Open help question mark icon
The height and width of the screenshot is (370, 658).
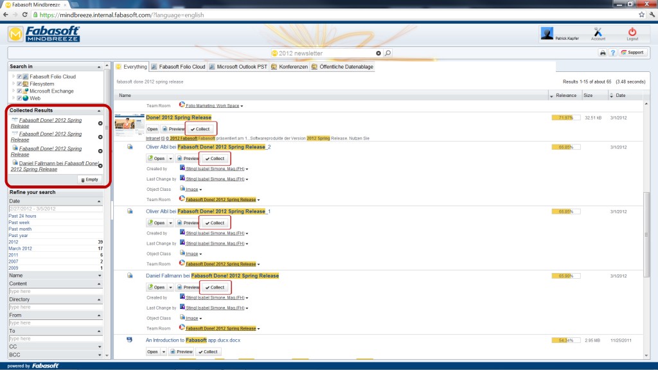pyautogui.click(x=612, y=53)
